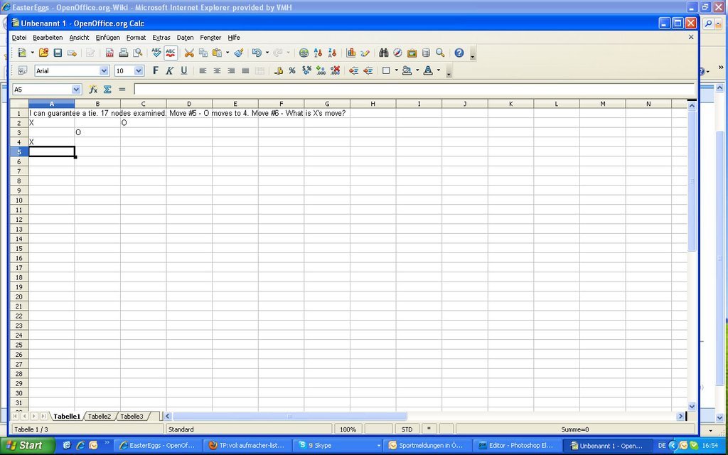Viewport: 728px width, 455px height.
Task: Open the font size dropdown
Action: coord(139,70)
